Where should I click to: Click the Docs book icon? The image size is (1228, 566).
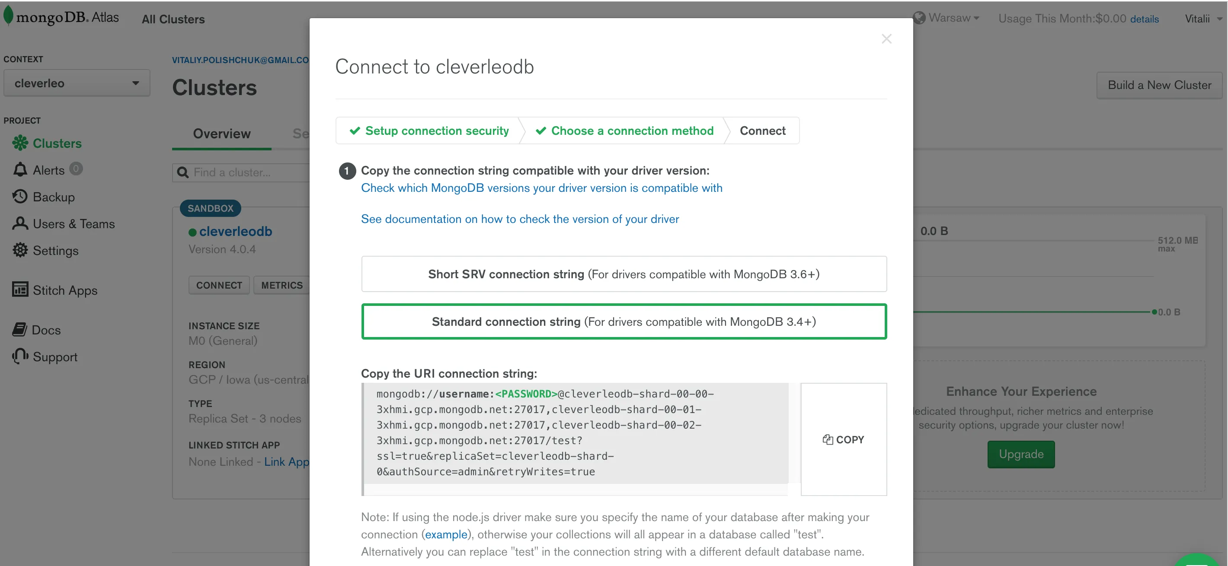[x=20, y=329]
